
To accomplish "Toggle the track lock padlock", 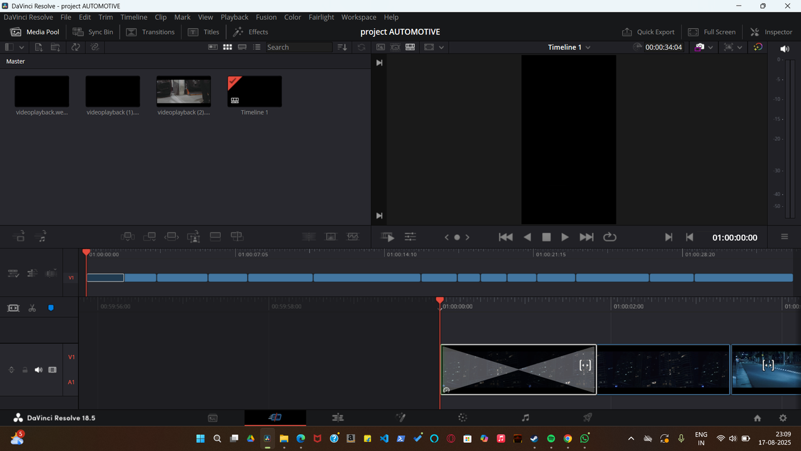I will point(24,370).
